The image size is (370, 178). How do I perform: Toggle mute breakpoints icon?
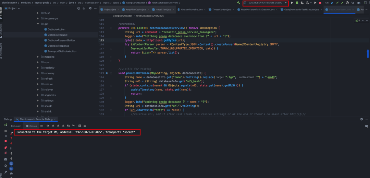tap(6, 153)
